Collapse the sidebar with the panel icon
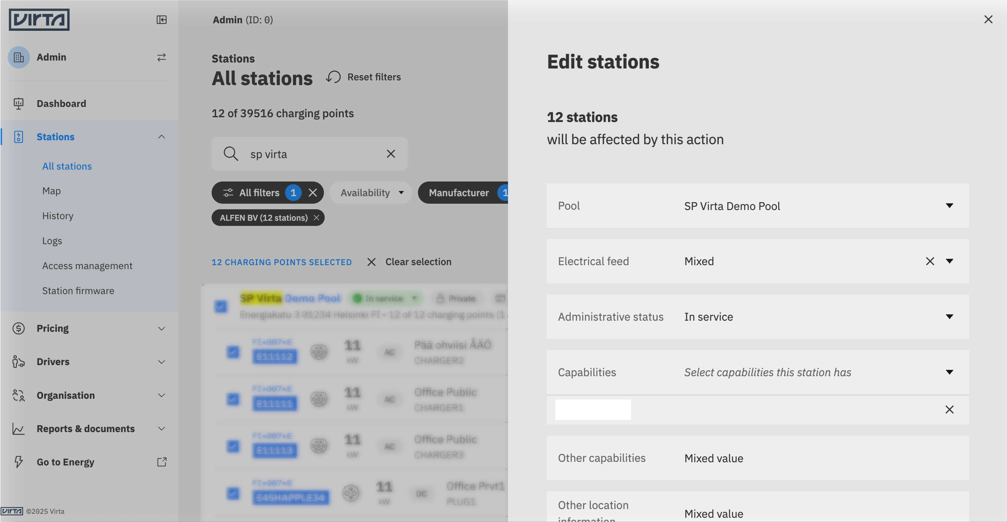1007x522 pixels. click(x=161, y=19)
